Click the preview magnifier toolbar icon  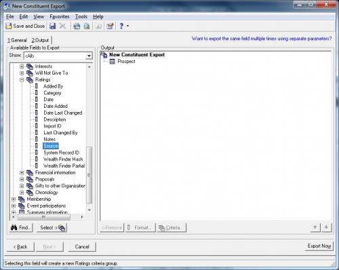tap(87, 26)
